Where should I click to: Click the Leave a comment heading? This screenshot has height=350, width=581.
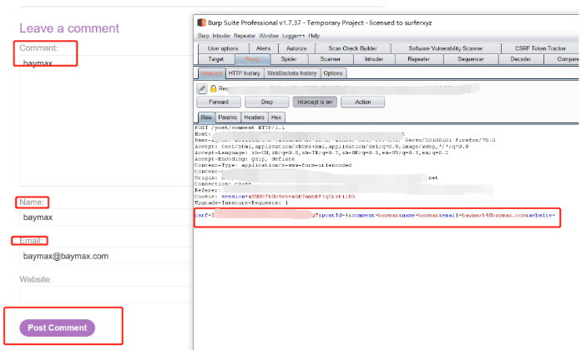click(69, 28)
